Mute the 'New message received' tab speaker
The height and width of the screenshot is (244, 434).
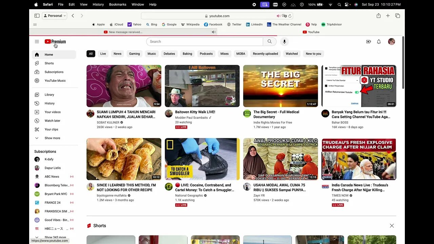tap(214, 32)
